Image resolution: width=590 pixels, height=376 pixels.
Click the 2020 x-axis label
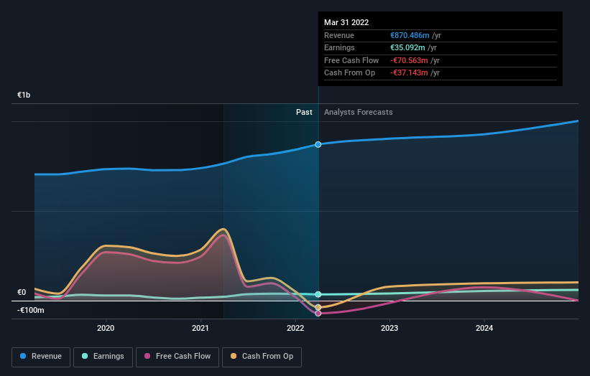click(106, 328)
